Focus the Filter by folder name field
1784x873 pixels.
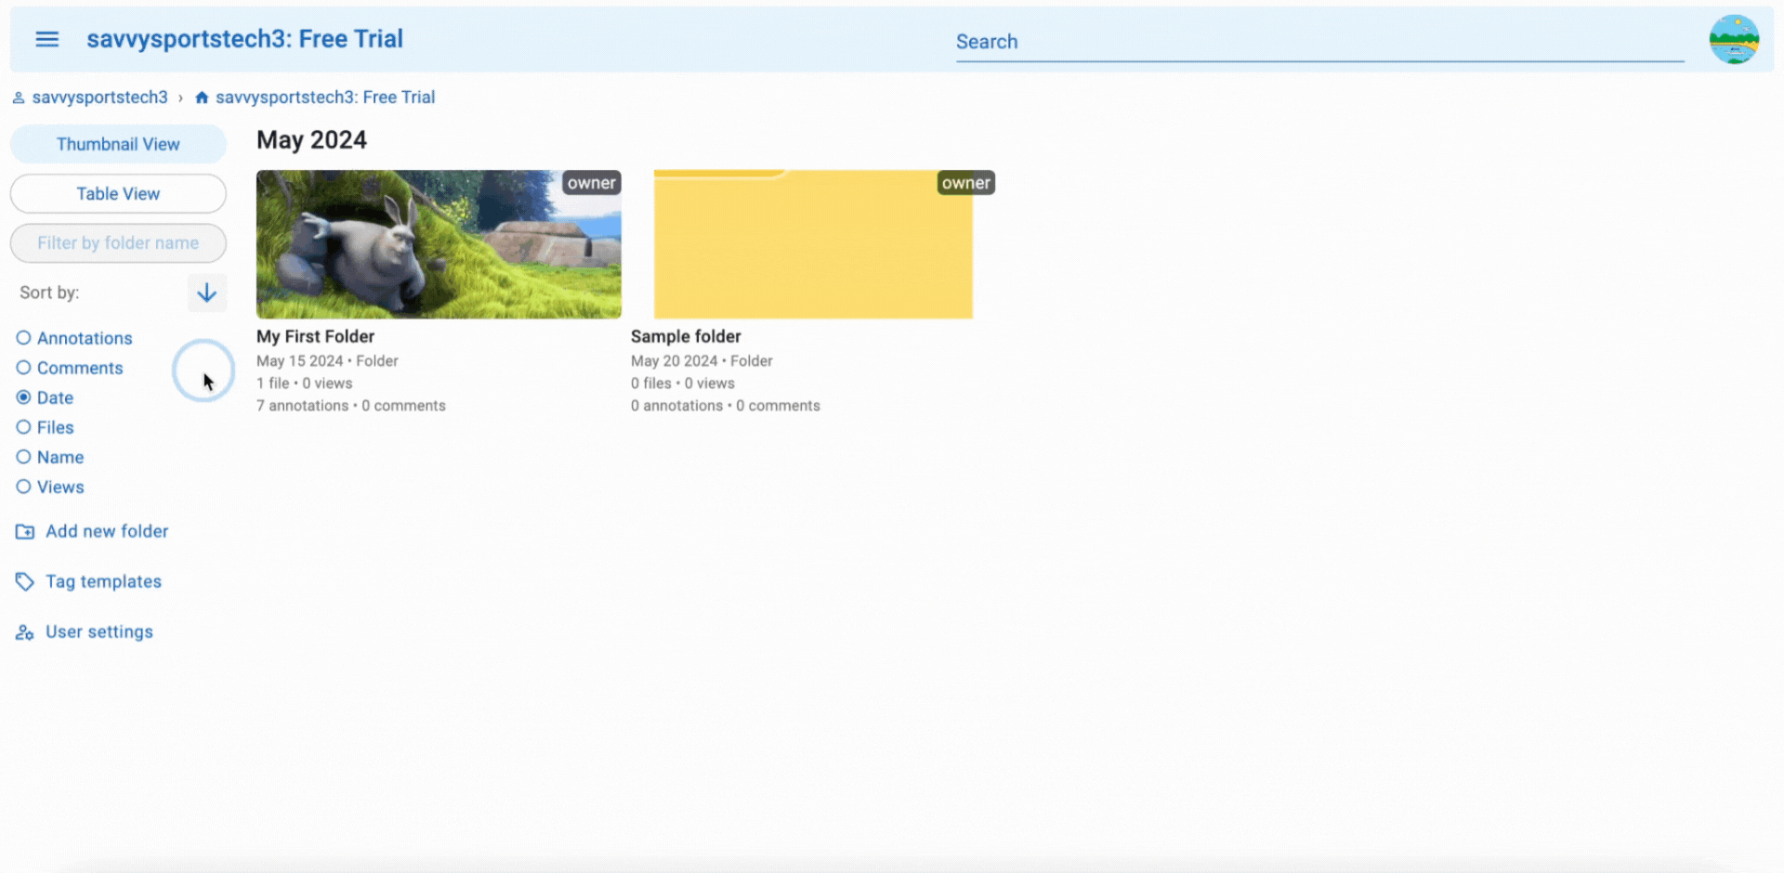[118, 242]
